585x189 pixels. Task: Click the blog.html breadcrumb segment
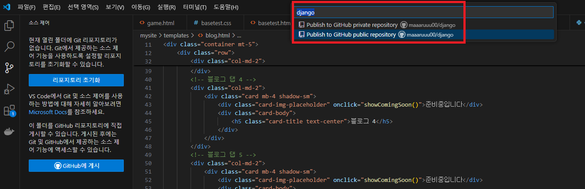tap(218, 35)
